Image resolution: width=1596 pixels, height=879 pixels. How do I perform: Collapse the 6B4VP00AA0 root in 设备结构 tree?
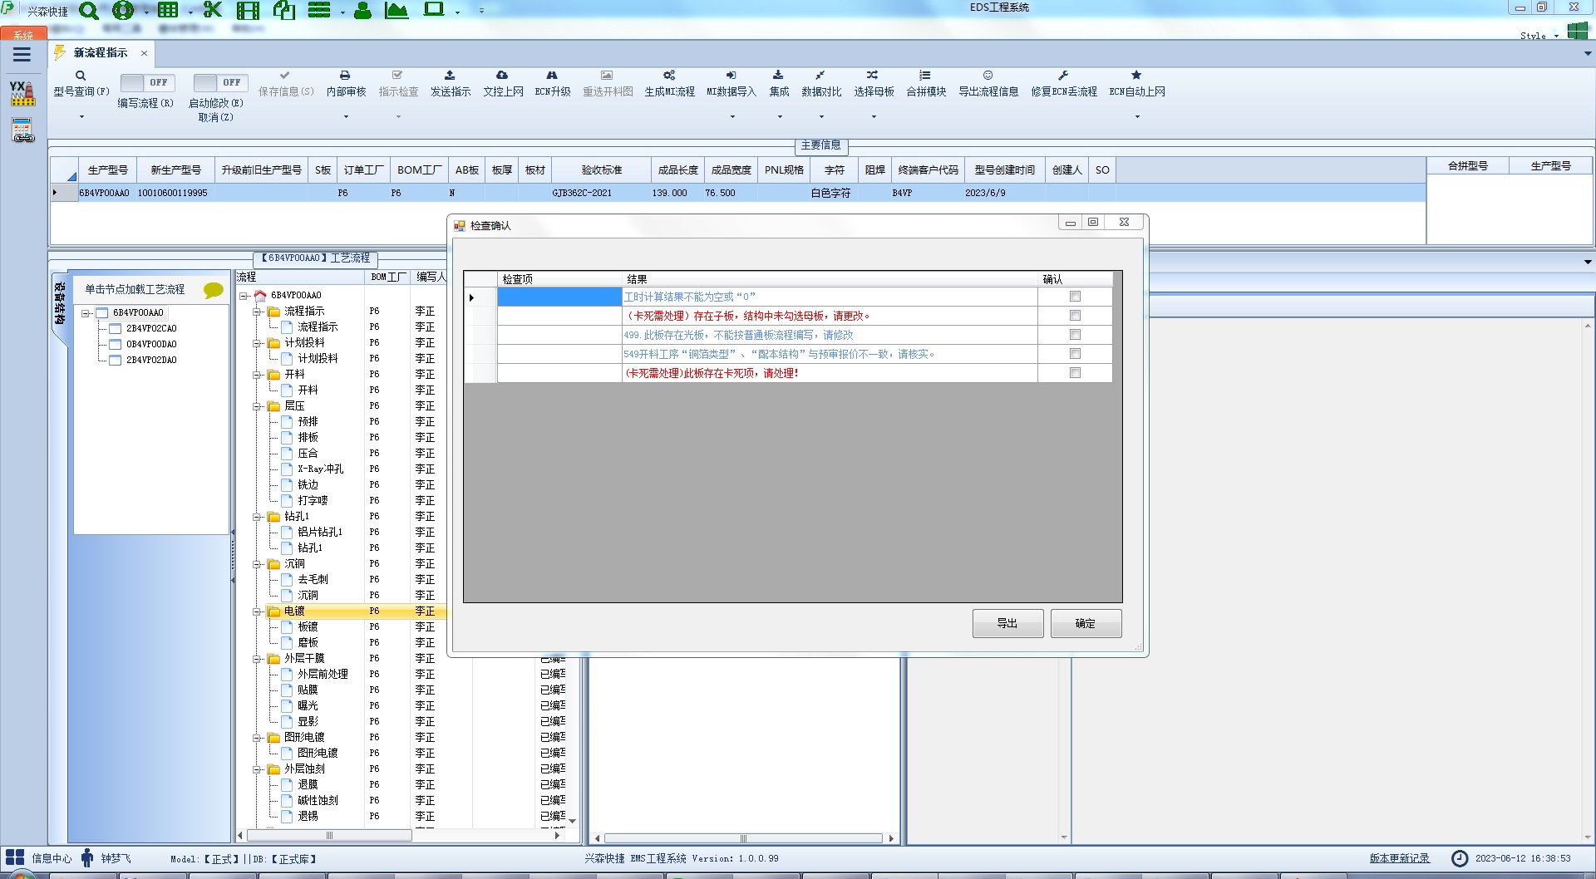(86, 313)
